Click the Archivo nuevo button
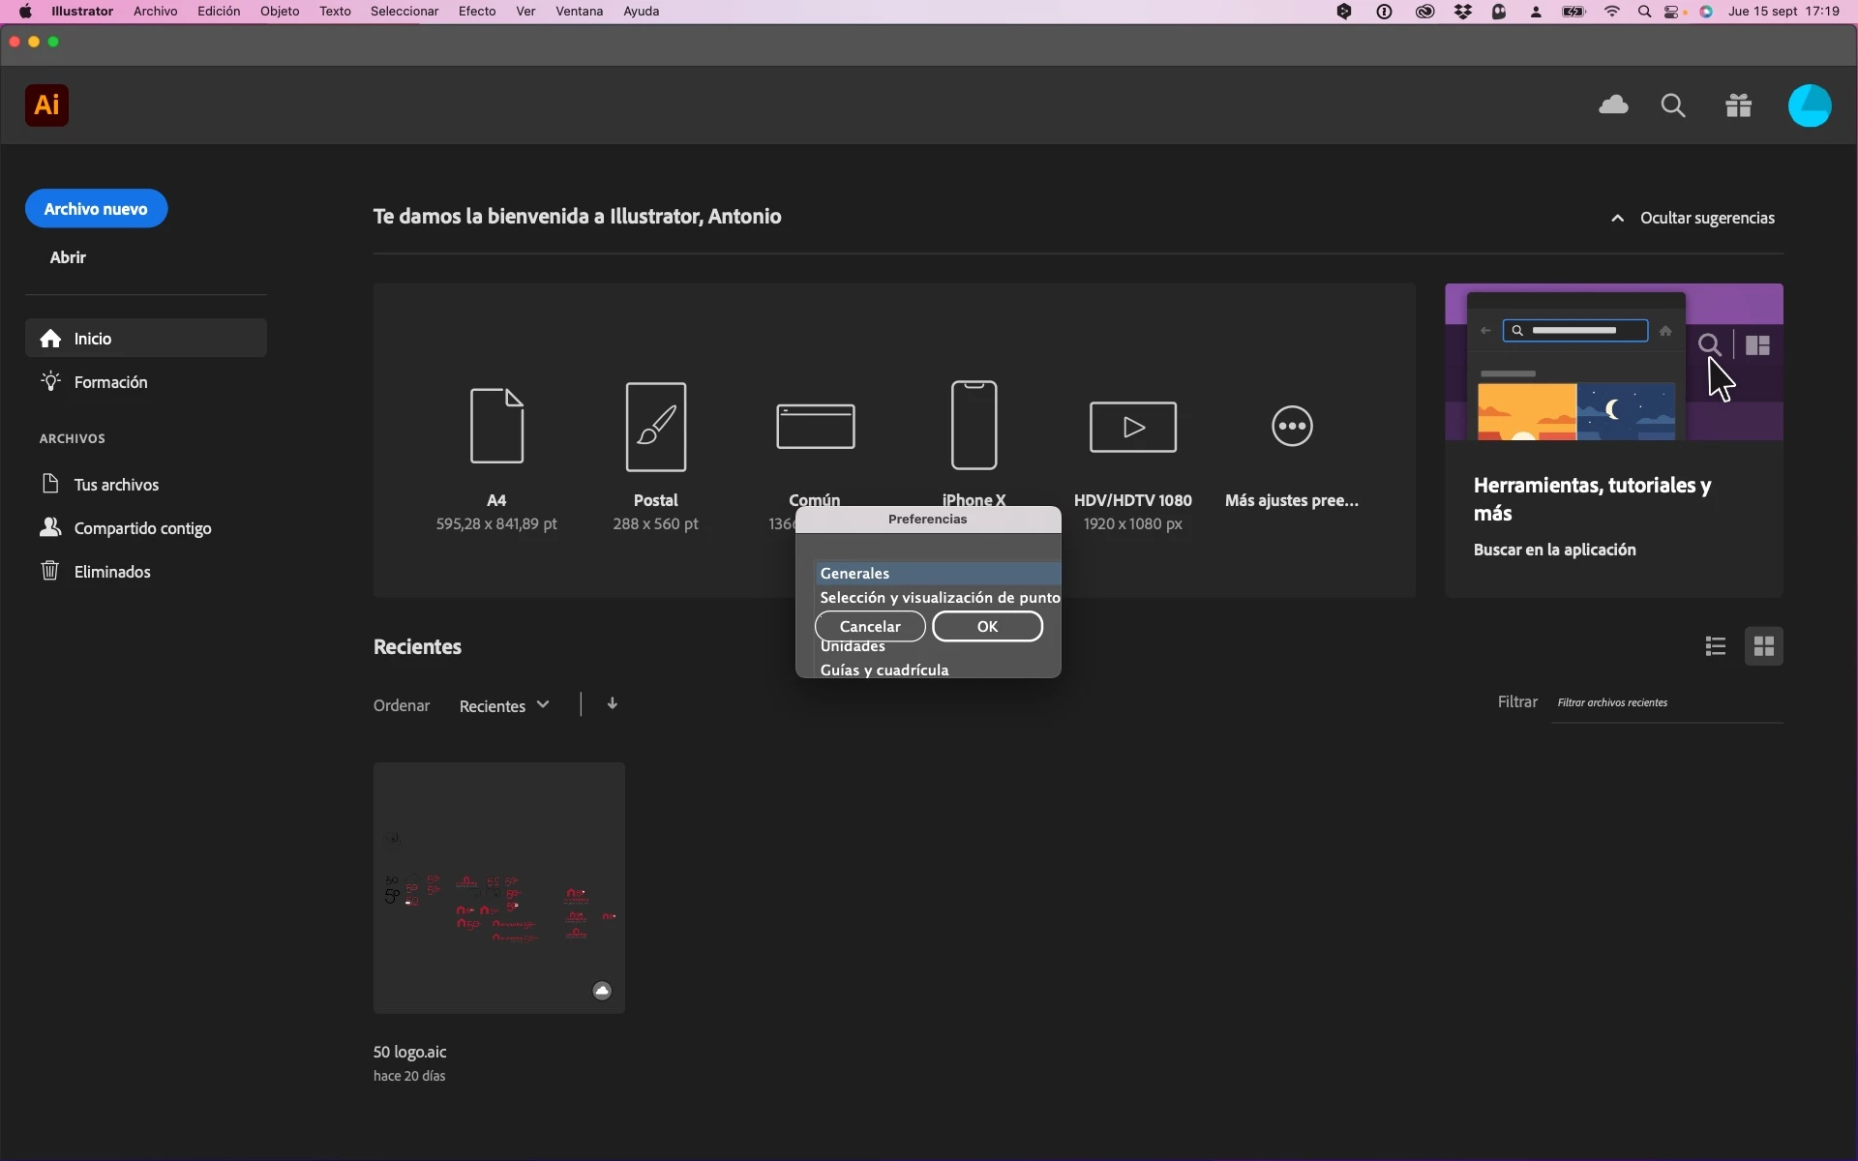 tap(96, 209)
